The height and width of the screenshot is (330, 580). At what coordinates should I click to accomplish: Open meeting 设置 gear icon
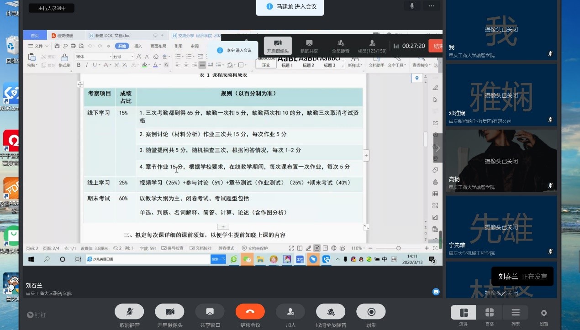point(543,313)
